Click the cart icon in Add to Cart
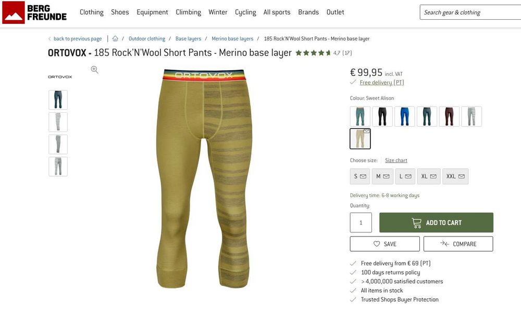This screenshot has height=314, width=521. click(416, 223)
